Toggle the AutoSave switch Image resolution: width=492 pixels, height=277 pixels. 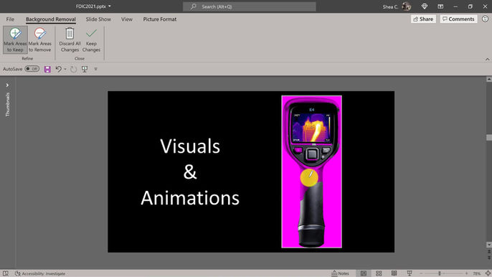(x=32, y=69)
